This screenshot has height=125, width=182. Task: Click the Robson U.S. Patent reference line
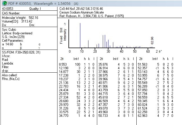92,16
